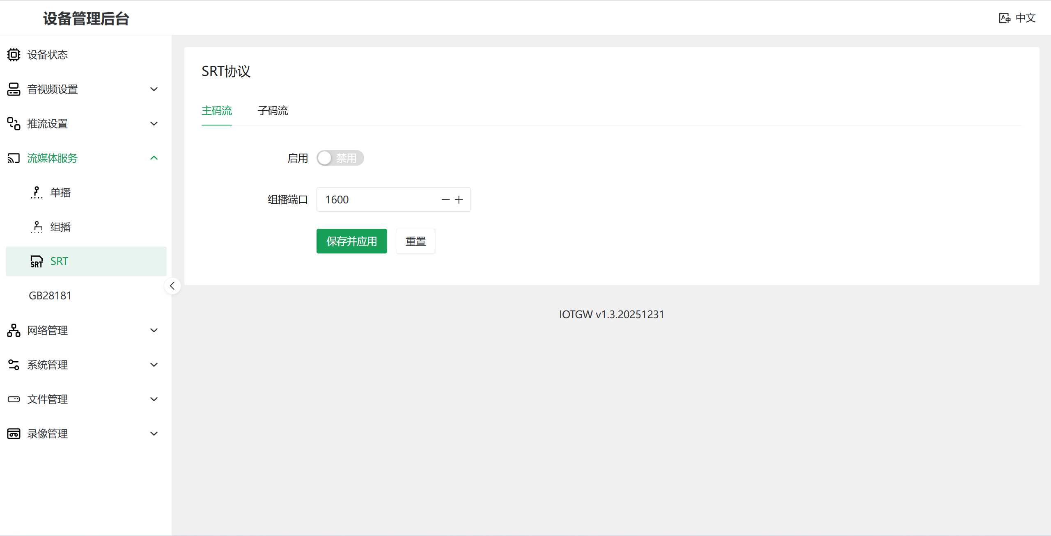1051x536 pixels.
Task: Collapse sidebar with the arrow handle
Action: click(172, 286)
